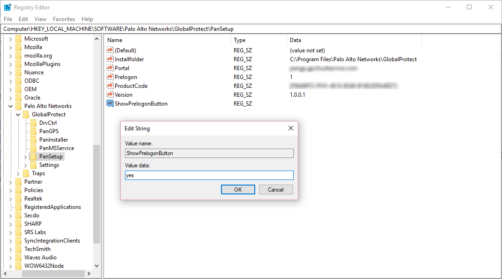The image size is (502, 279).
Task: Click the Registry Editor app icon
Action: point(7,7)
